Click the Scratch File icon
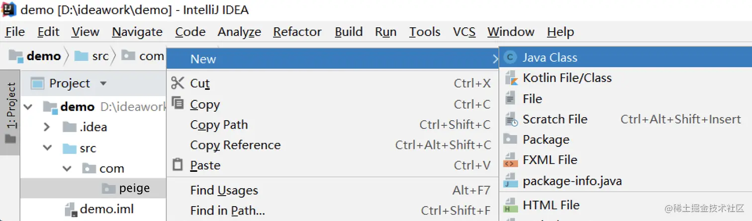752x221 pixels. (x=511, y=119)
